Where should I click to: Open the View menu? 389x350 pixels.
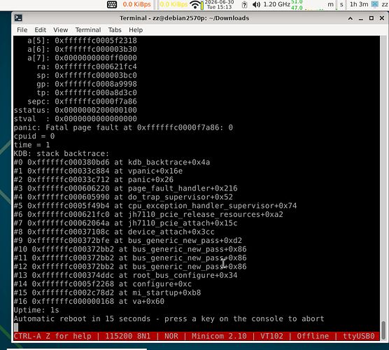(x=61, y=30)
